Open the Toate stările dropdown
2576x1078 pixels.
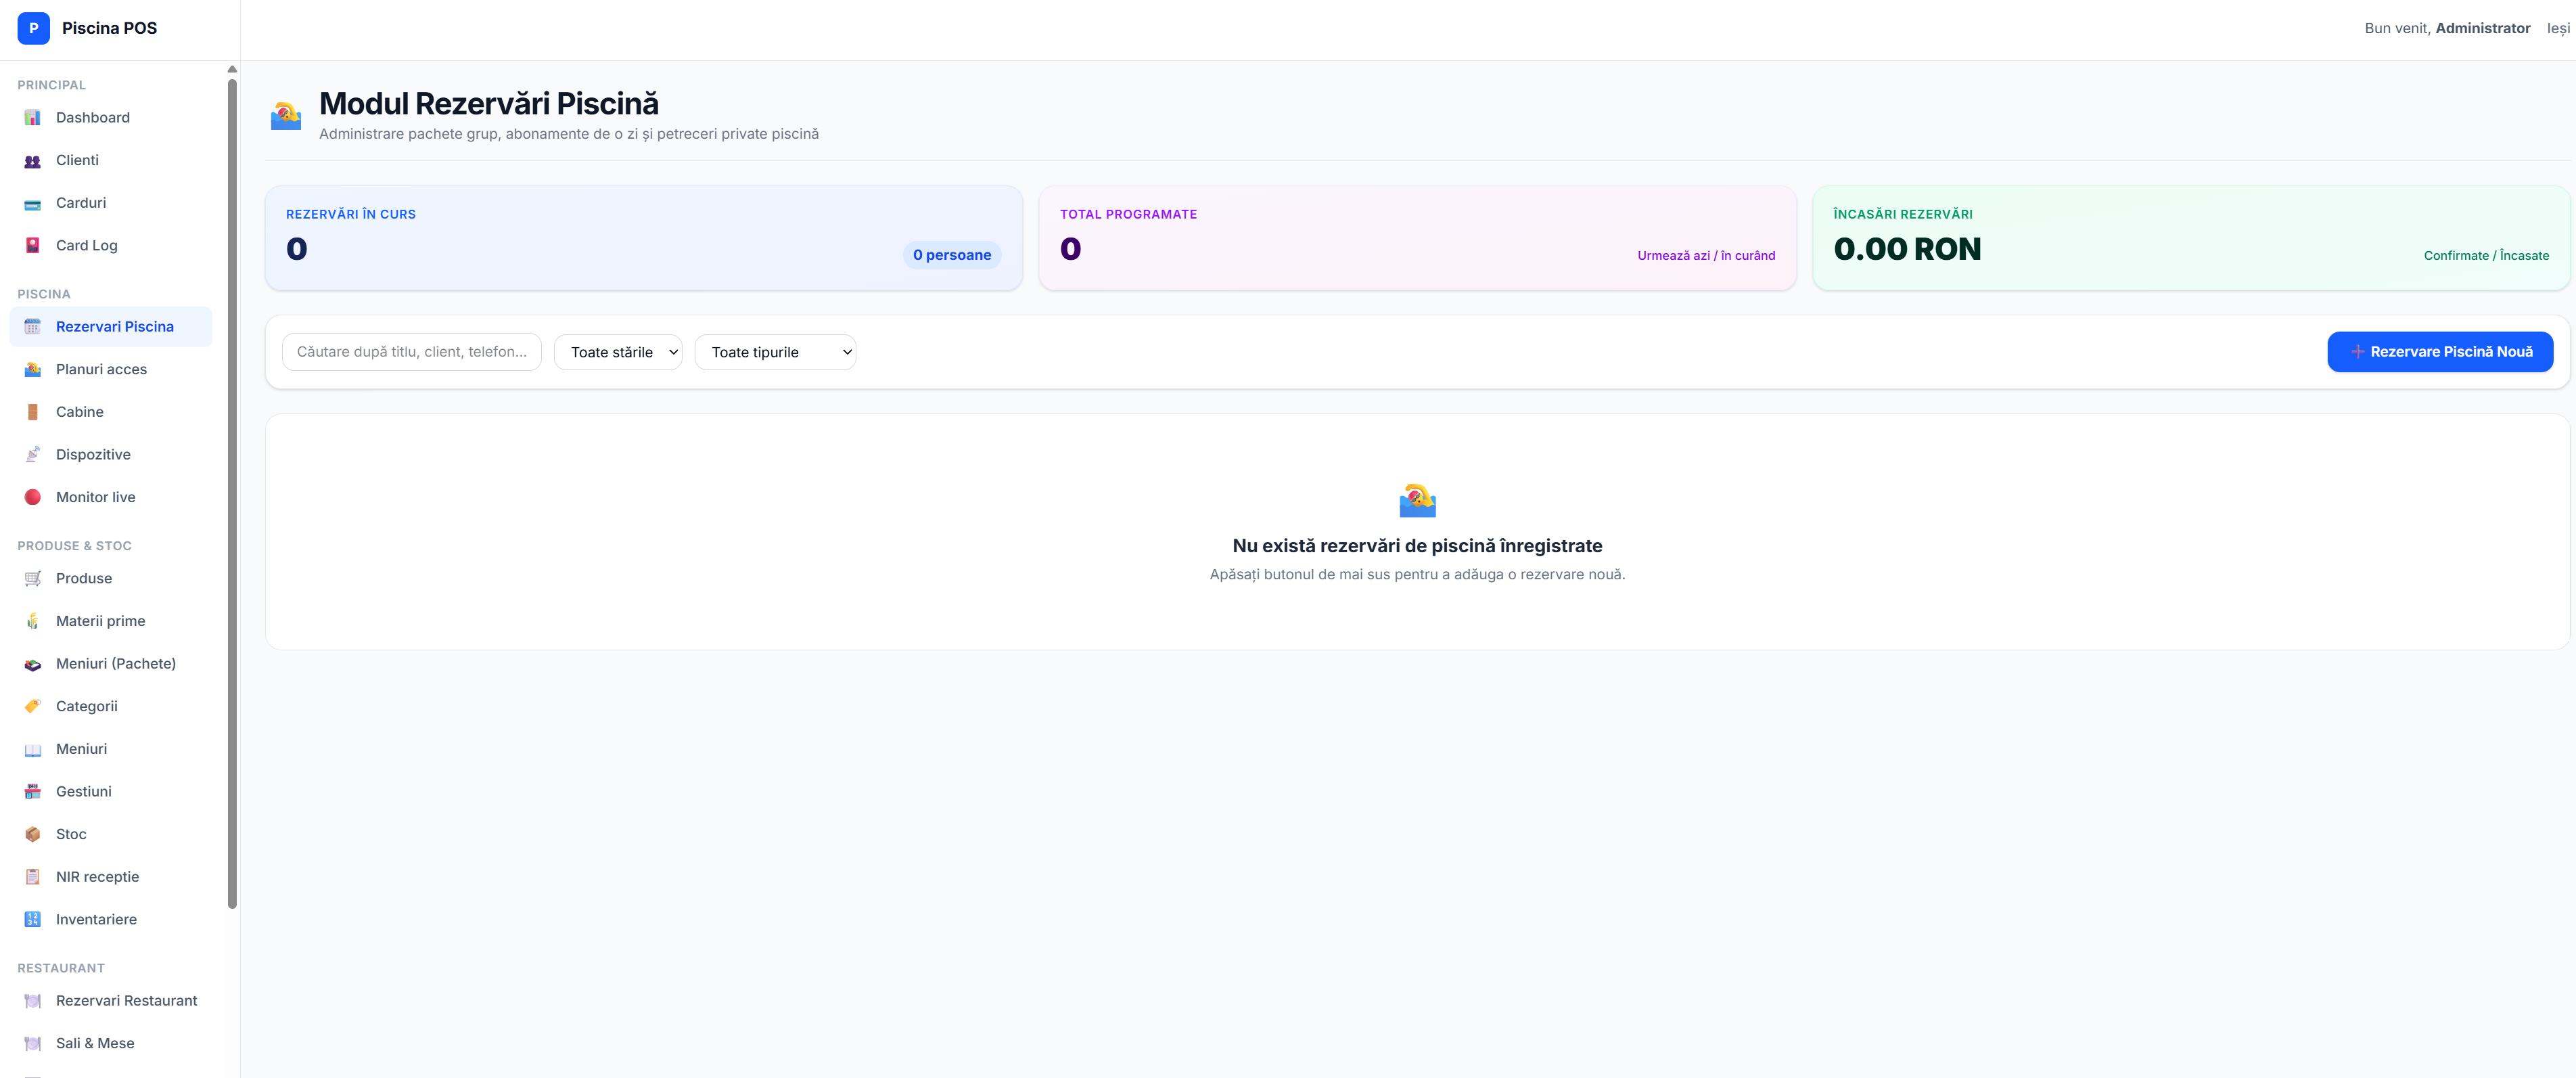click(x=618, y=352)
